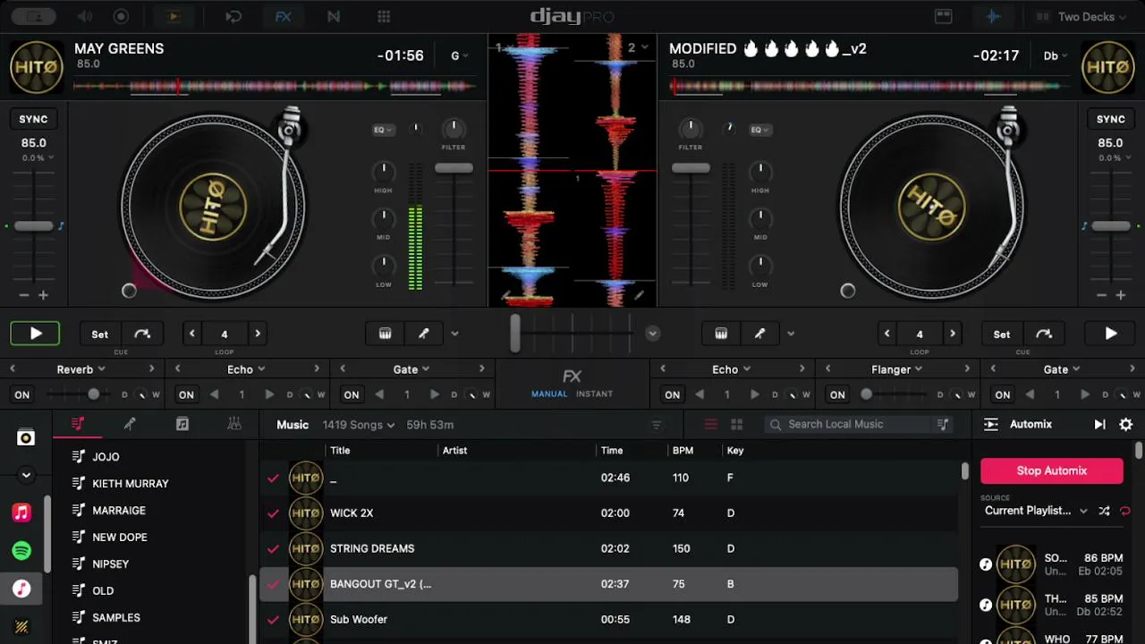Open the Automix settings gear
This screenshot has height=644, width=1145.
click(1126, 425)
